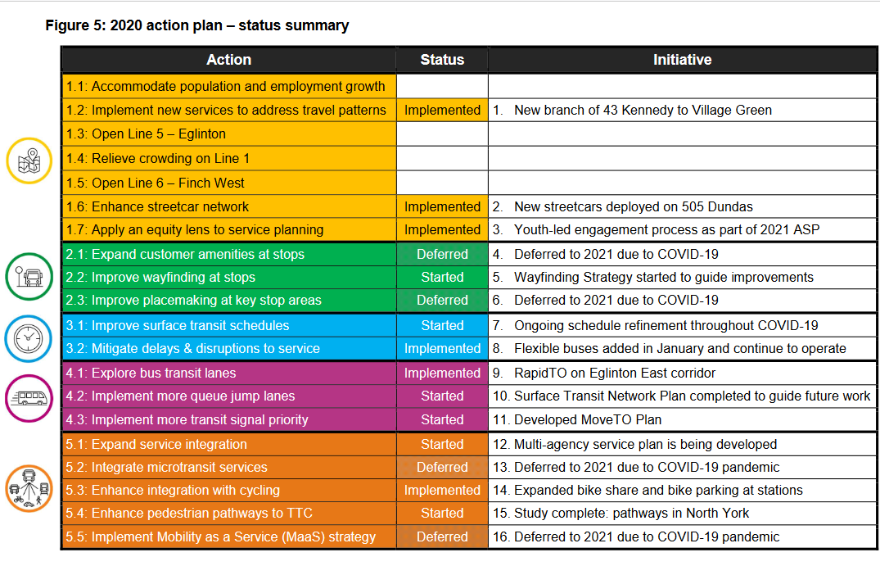
Task: Click the Started status for action 5.4
Action: (442, 514)
